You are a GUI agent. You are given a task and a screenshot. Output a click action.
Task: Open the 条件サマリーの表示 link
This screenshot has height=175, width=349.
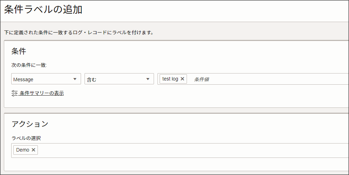click(x=42, y=93)
